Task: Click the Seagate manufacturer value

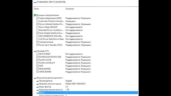Action: pyautogui.click(x=69, y=81)
